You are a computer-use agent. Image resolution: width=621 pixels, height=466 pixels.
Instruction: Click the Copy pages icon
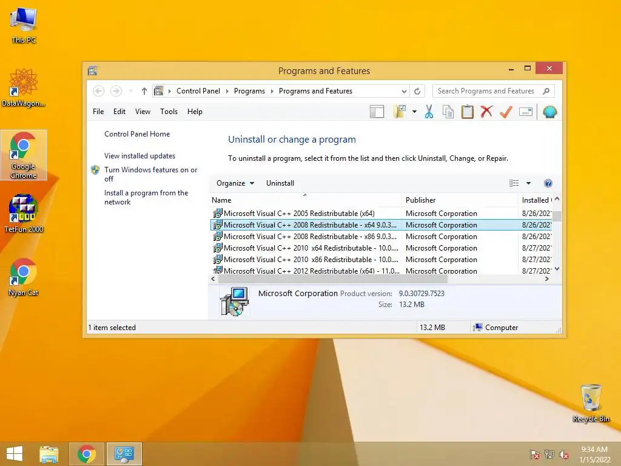point(448,112)
